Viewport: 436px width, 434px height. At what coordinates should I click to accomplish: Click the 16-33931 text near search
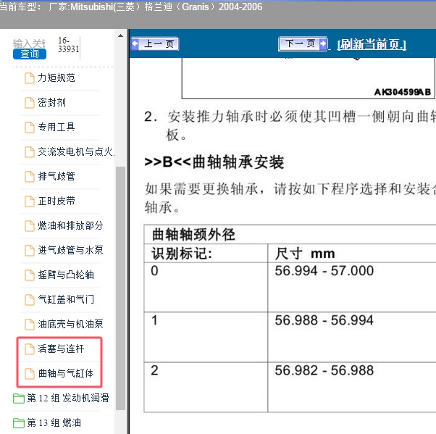(68, 44)
